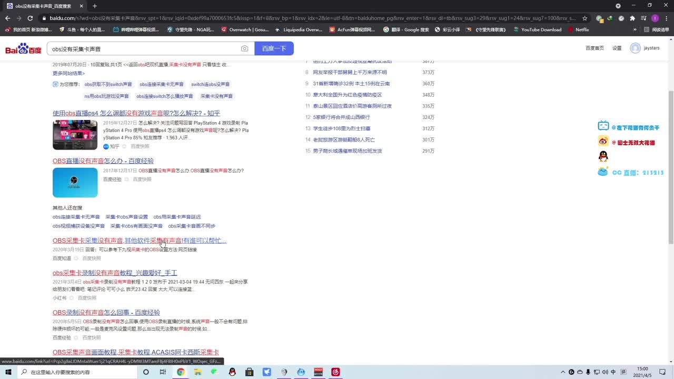Open hot topic 意大利全国升为红色疫情防疫区
674x379 pixels.
coord(348,95)
